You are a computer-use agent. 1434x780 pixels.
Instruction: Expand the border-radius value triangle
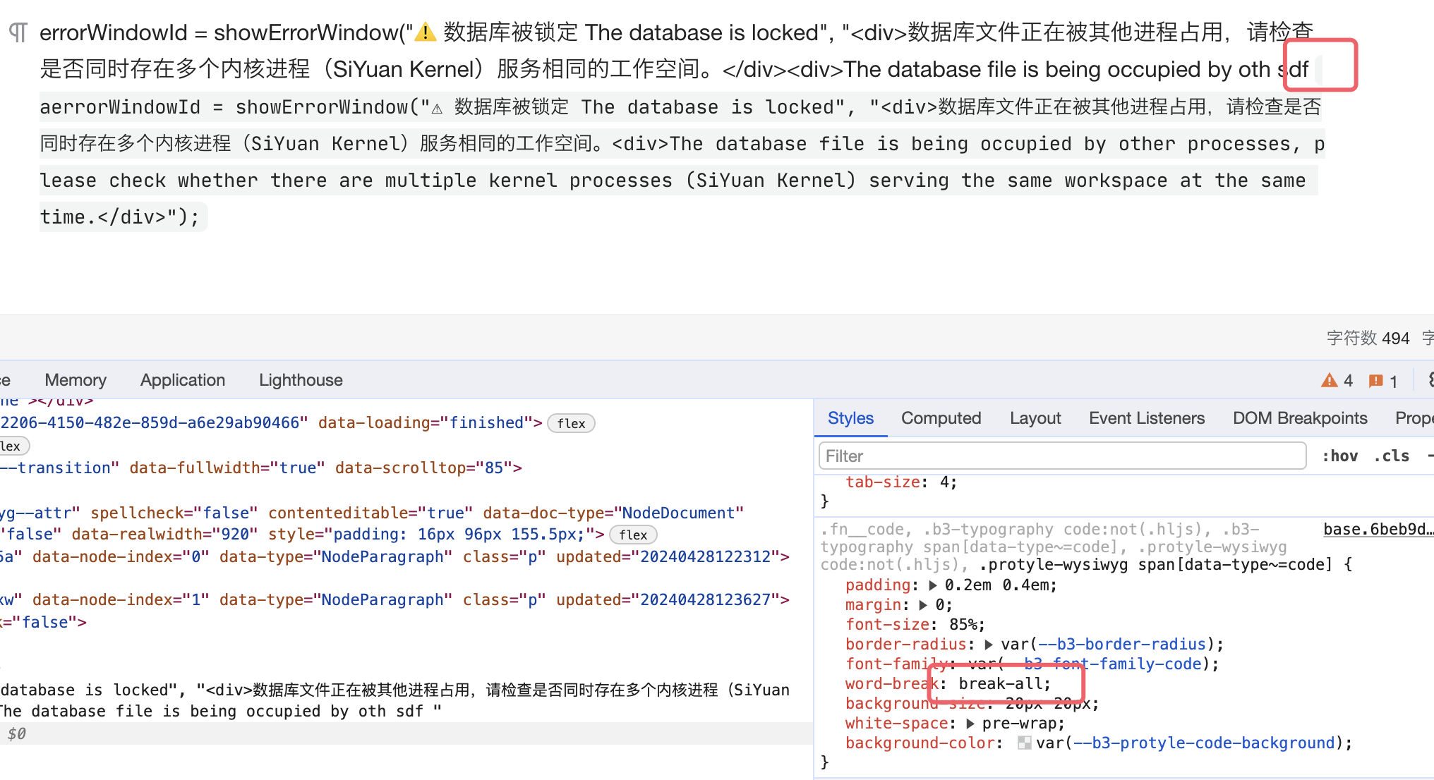pos(989,645)
